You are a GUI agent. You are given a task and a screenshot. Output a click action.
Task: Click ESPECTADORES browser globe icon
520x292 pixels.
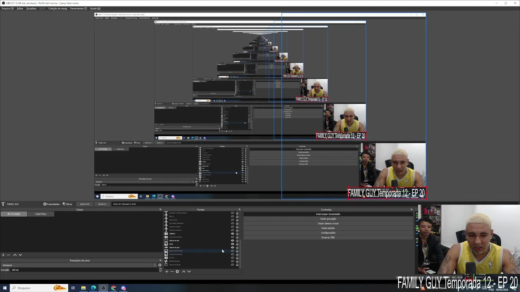166,261
